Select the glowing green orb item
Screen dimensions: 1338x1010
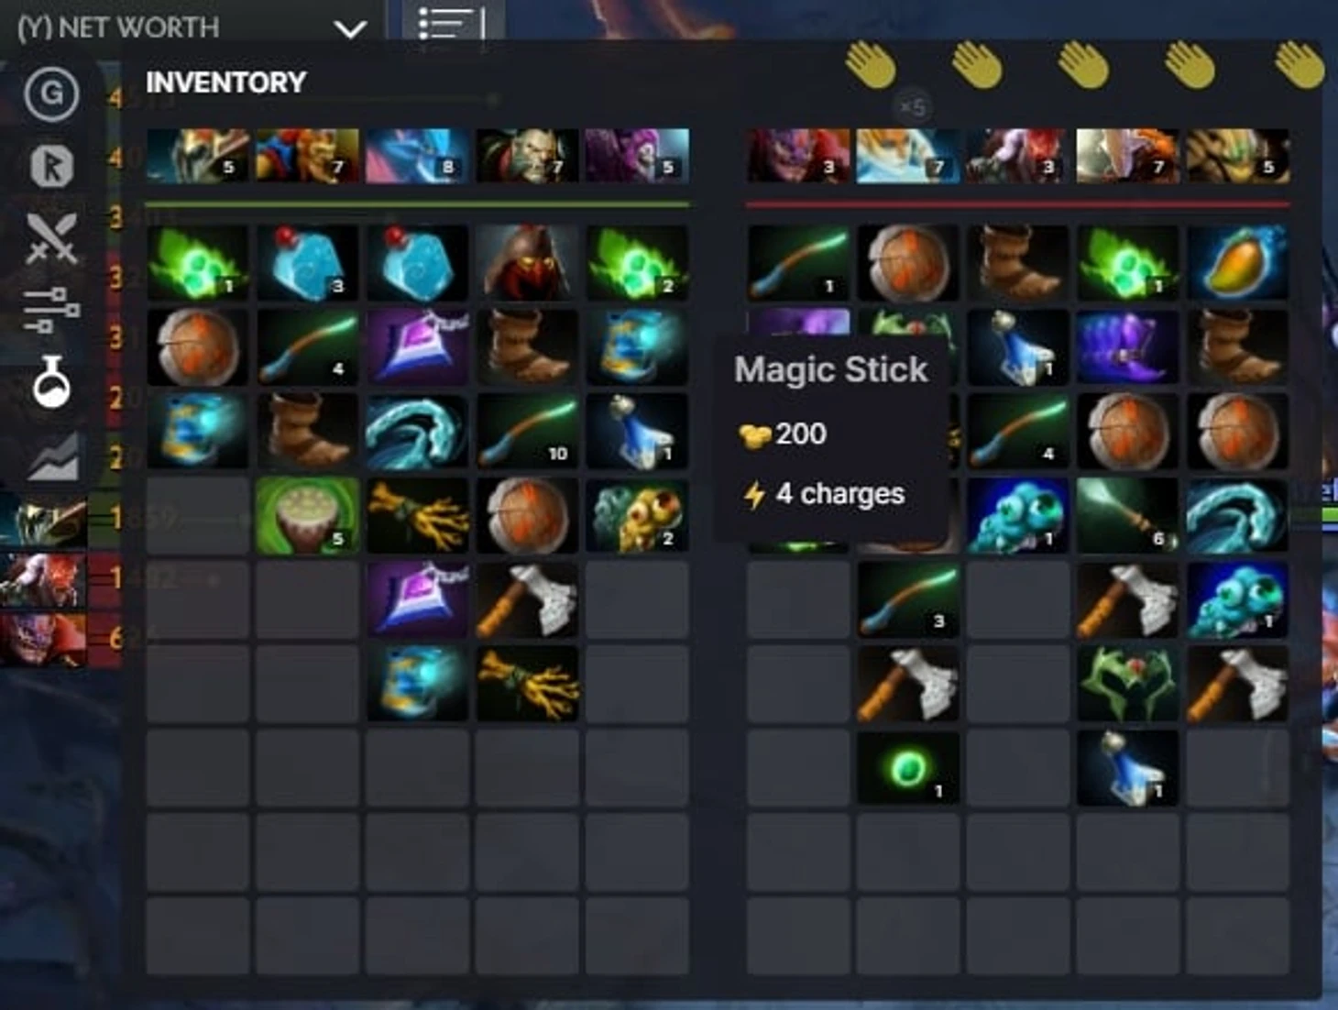pos(907,769)
